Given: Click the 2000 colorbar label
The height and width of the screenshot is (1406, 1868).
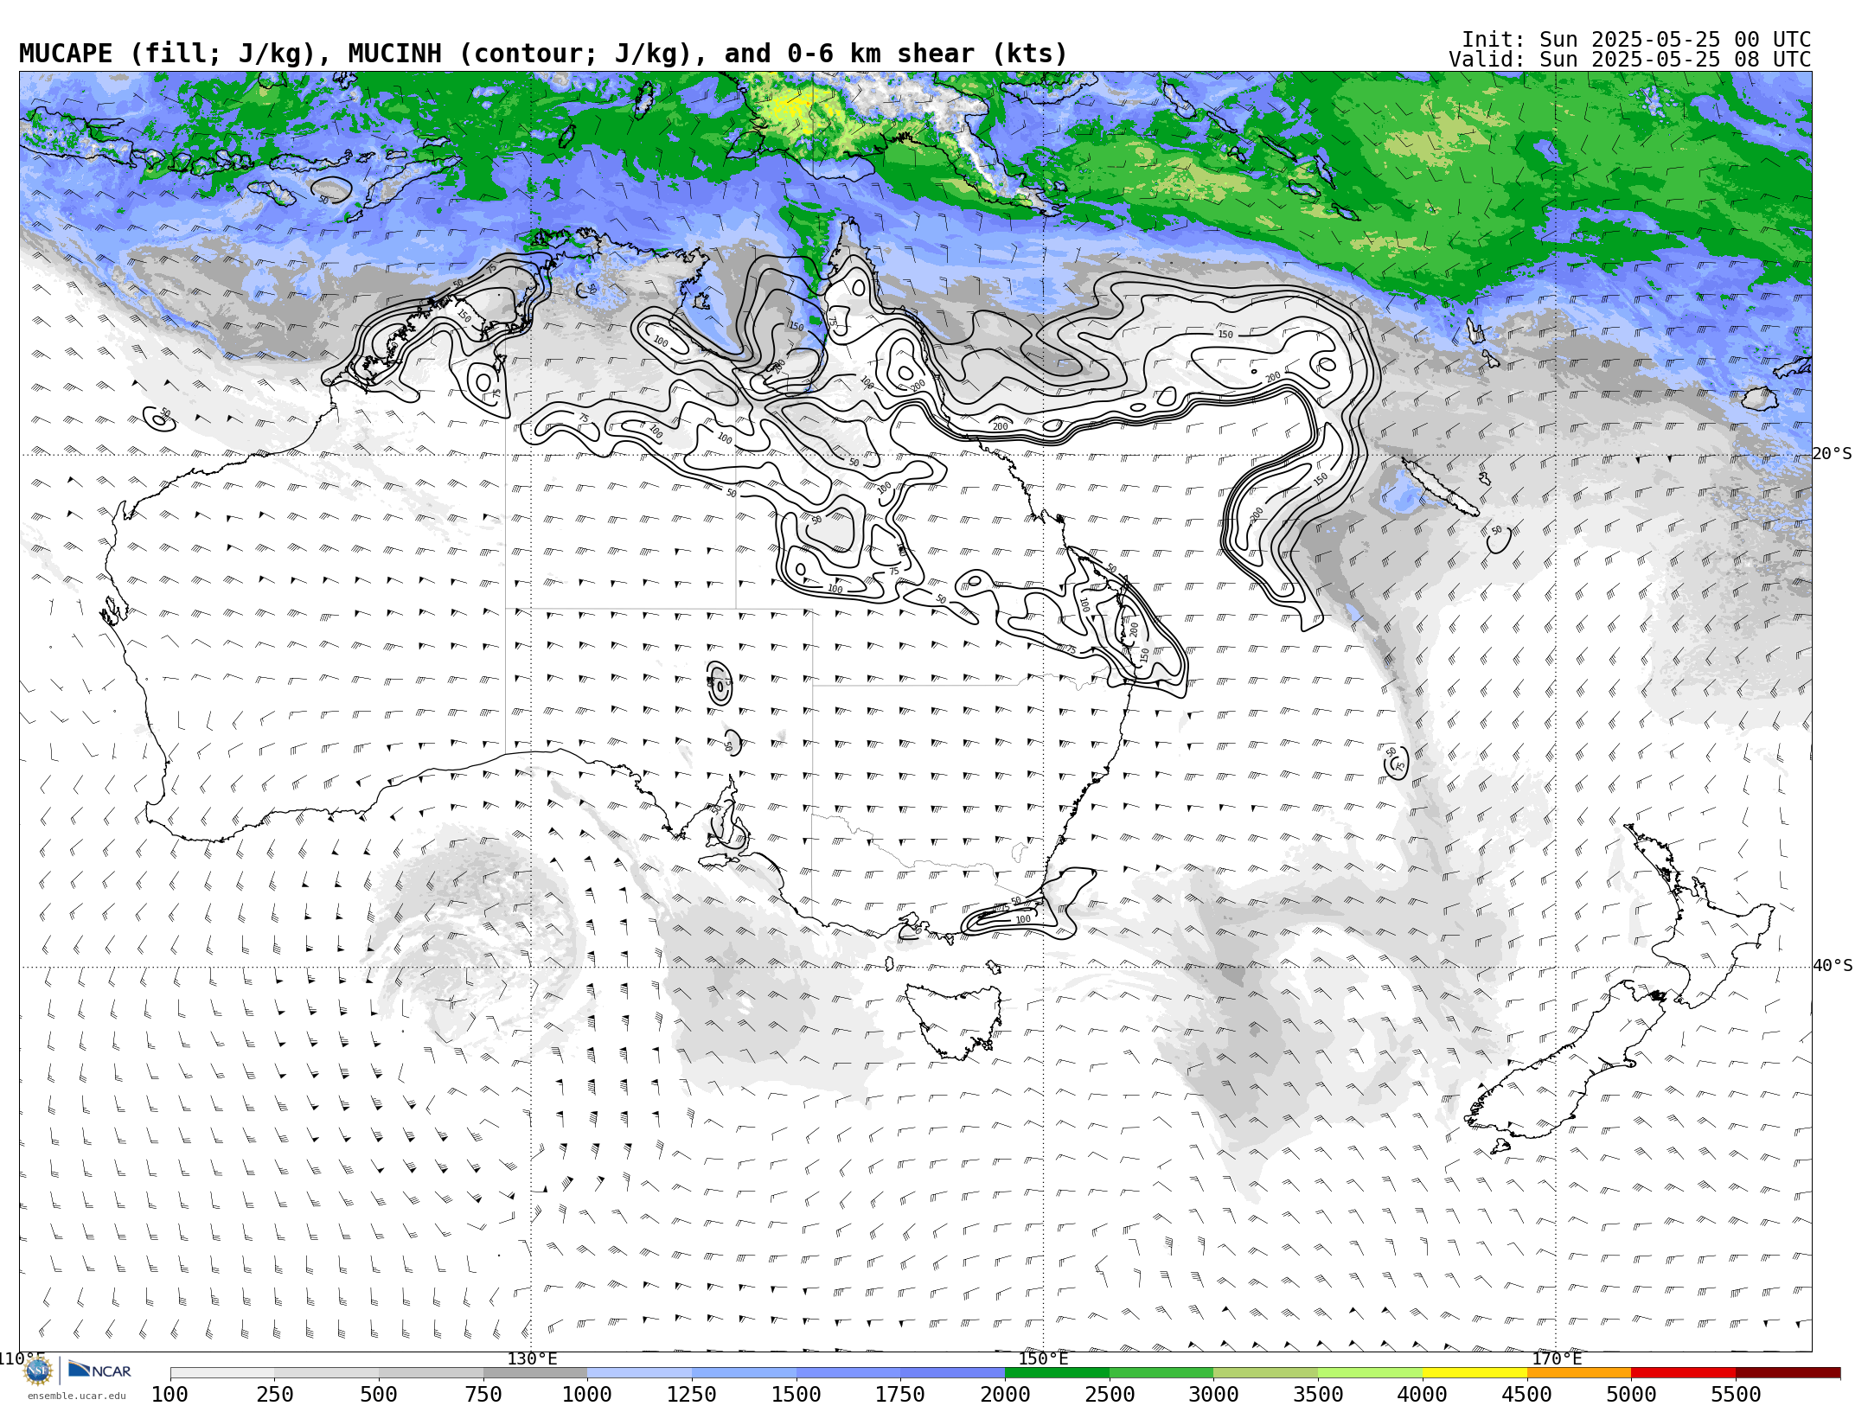Looking at the screenshot, I should pos(1005,1394).
